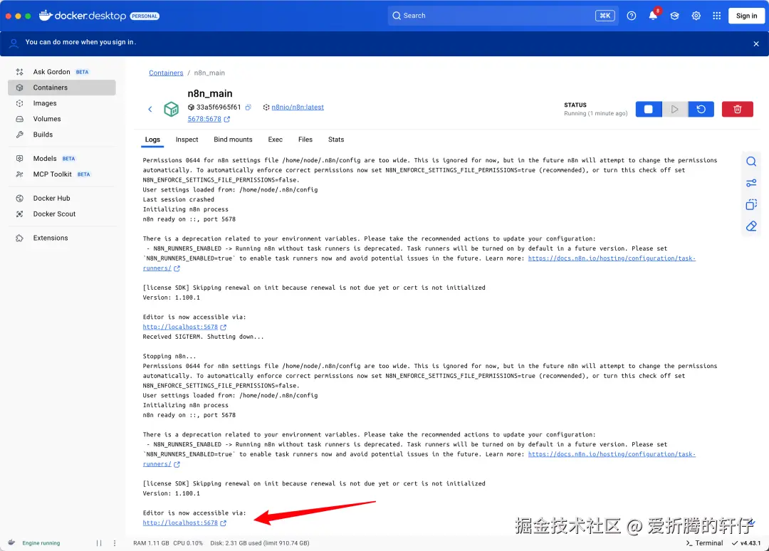
Task: Pause the Docker engine
Action: pyautogui.click(x=99, y=543)
